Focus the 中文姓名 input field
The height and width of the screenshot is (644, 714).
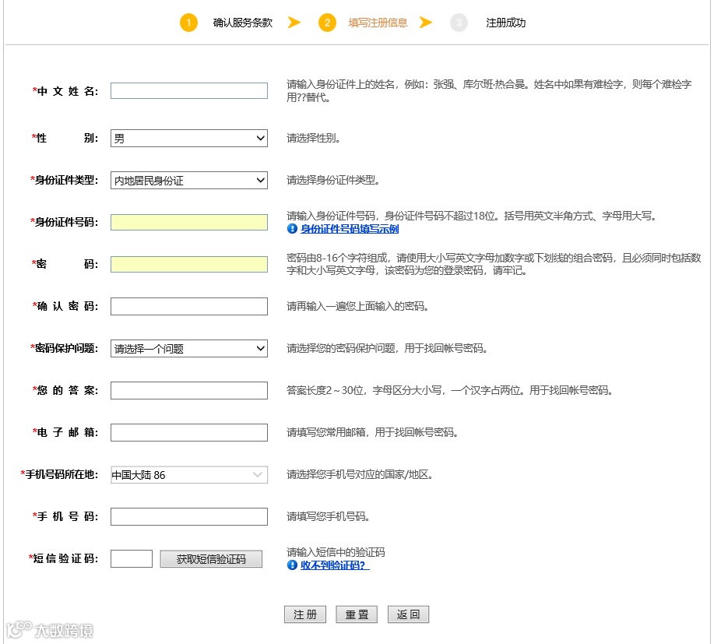189,90
